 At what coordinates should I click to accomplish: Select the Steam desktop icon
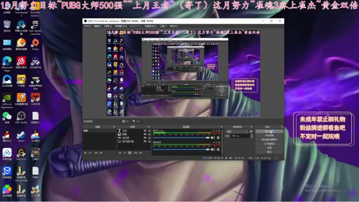pyautogui.click(x=21, y=136)
